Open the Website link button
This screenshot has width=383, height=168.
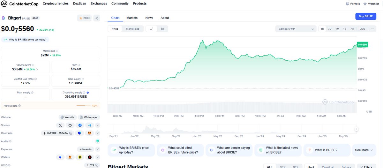pyautogui.click(x=67, y=117)
